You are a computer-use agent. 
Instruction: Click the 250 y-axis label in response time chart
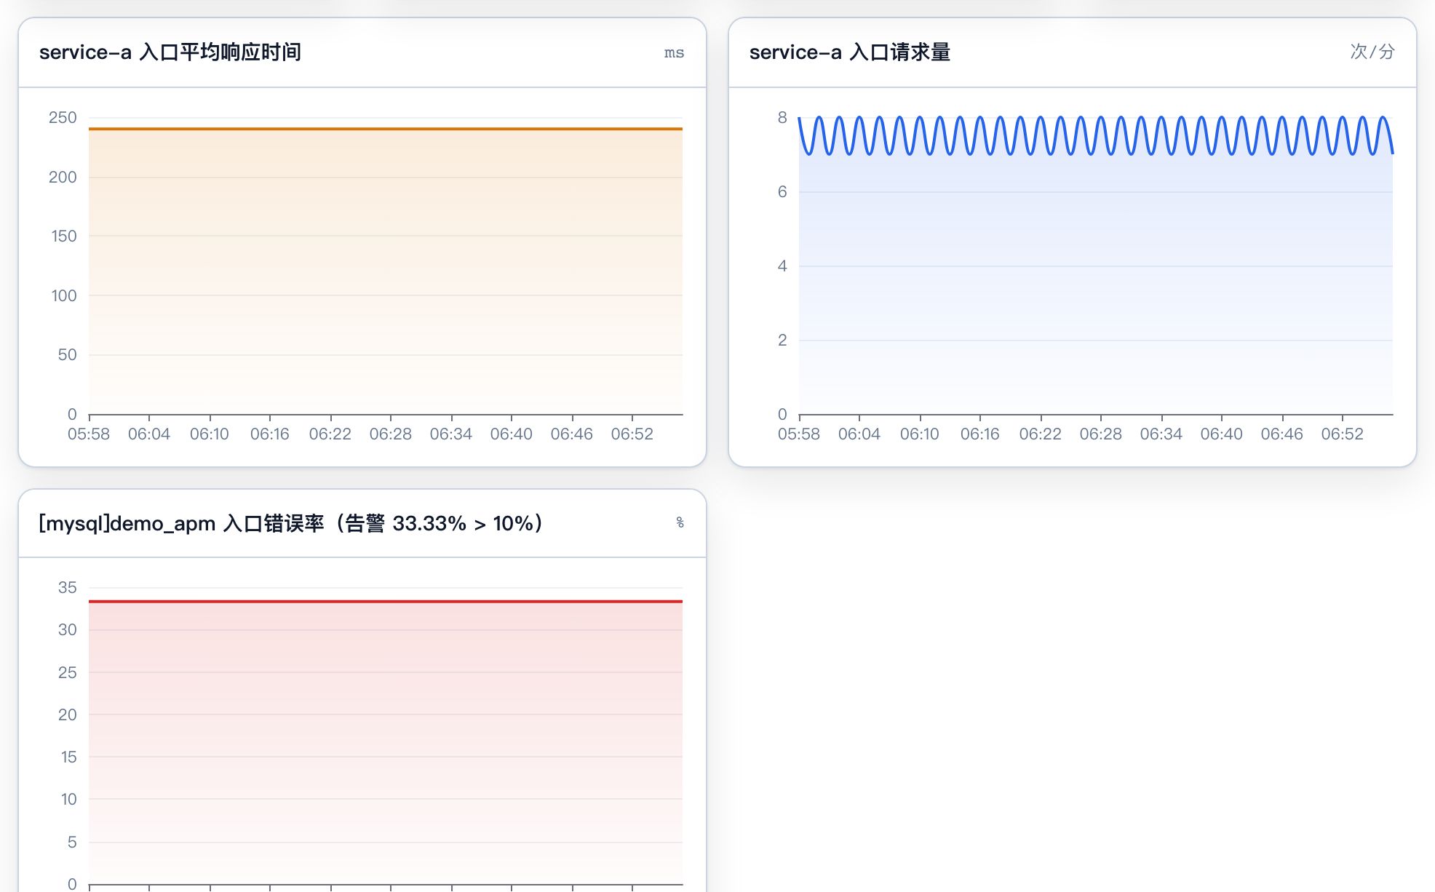pyautogui.click(x=63, y=117)
